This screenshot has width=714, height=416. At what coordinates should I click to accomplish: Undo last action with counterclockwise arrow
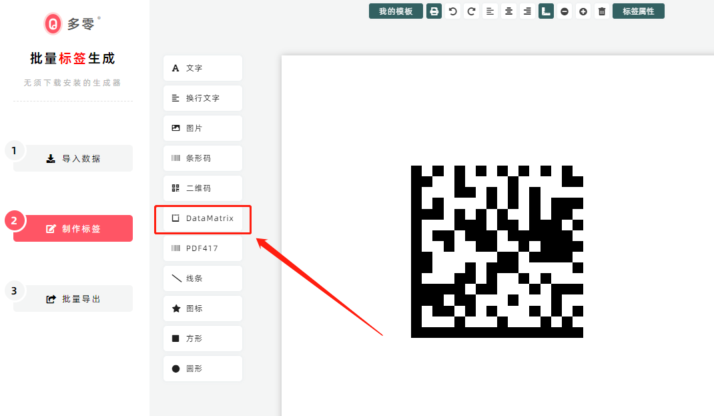[x=452, y=11]
